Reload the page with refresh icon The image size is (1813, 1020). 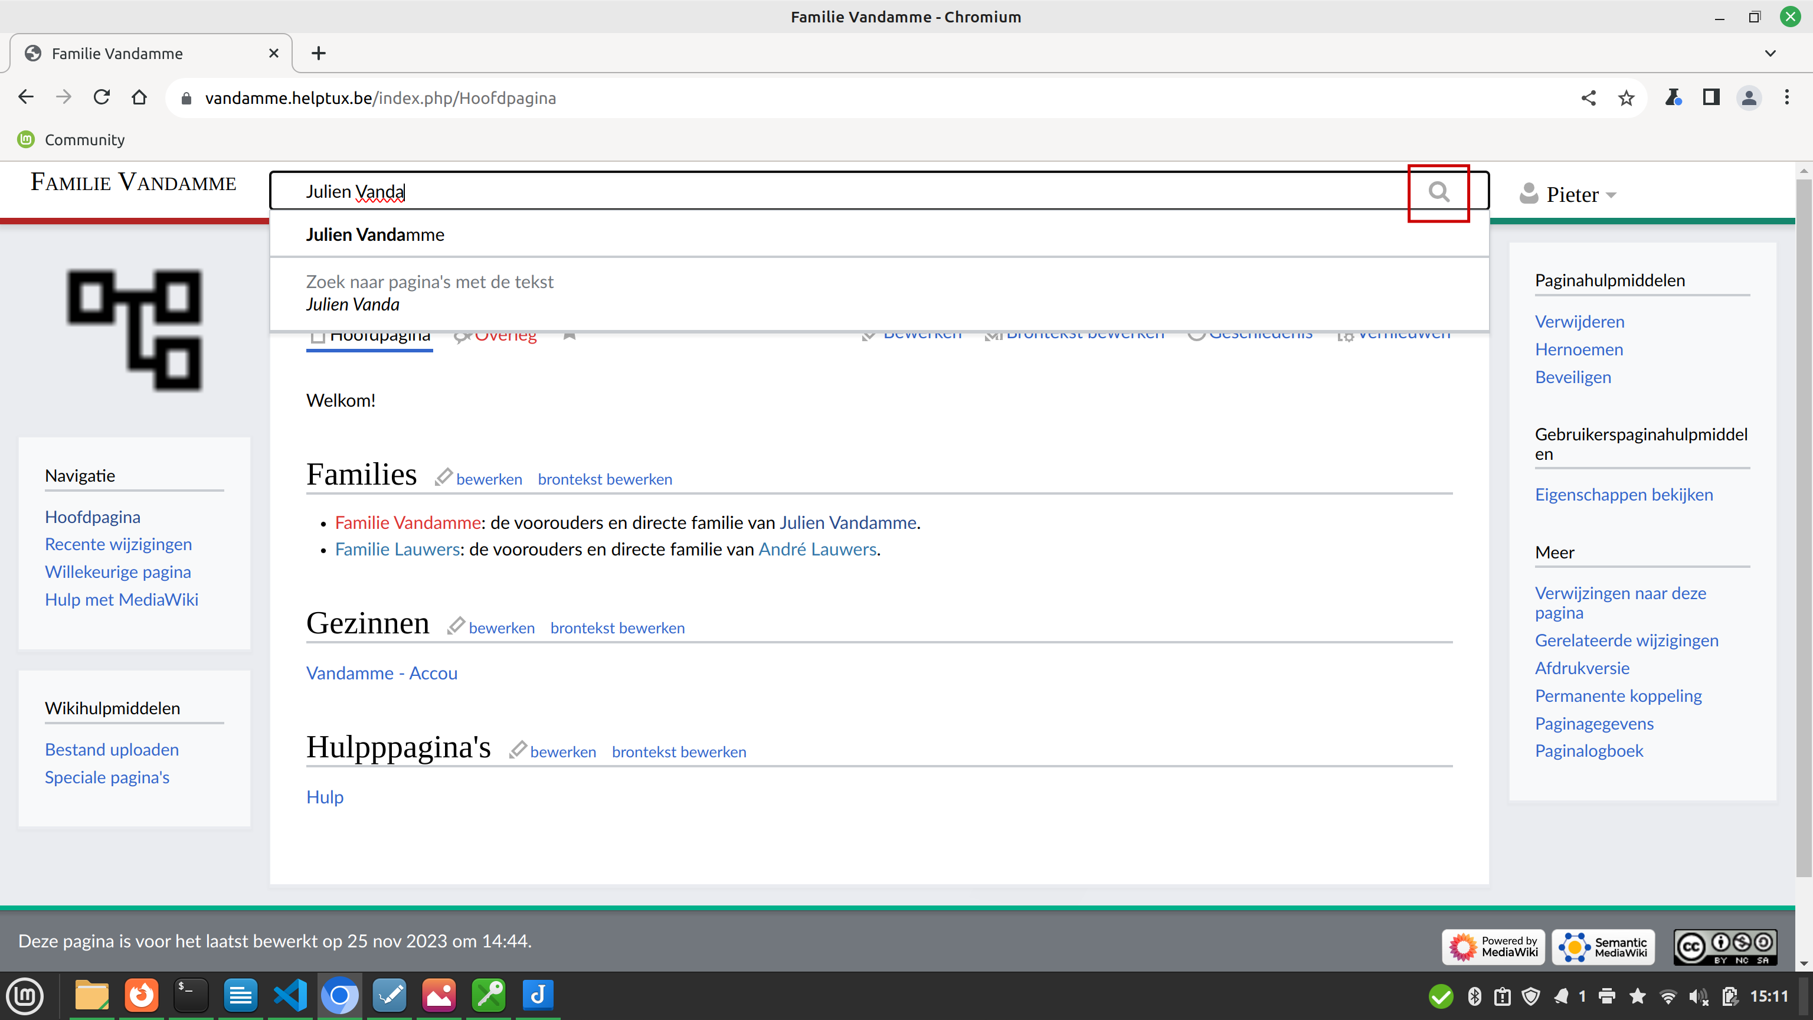tap(102, 97)
